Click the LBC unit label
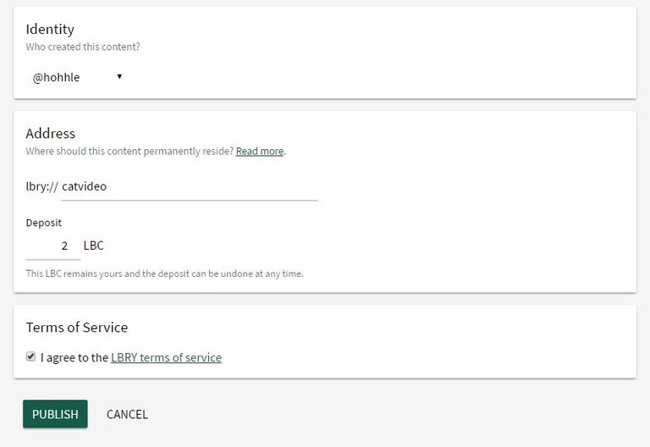Image resolution: width=650 pixels, height=447 pixels. [x=94, y=246]
